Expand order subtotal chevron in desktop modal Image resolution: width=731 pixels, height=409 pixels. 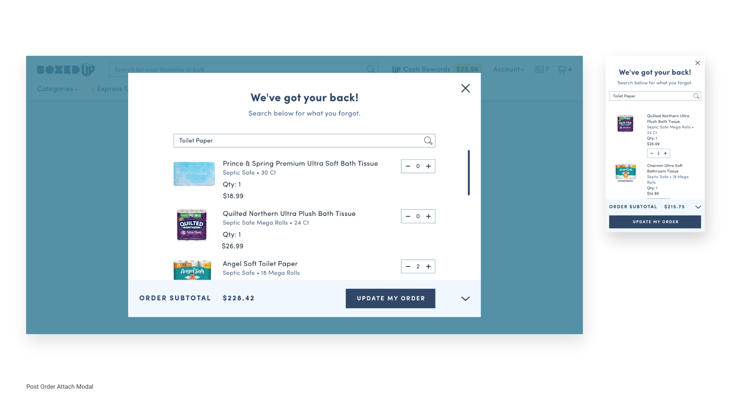pyautogui.click(x=465, y=299)
